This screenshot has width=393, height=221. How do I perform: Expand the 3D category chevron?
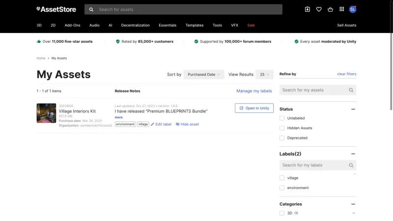(353, 213)
